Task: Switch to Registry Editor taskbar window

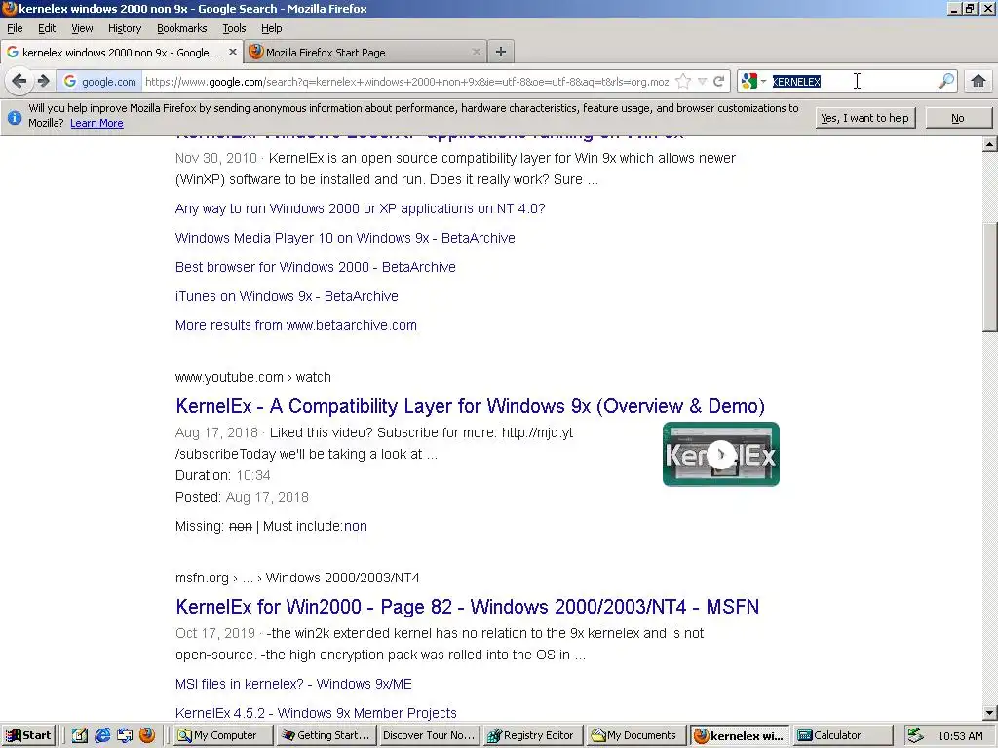Action: (533, 735)
